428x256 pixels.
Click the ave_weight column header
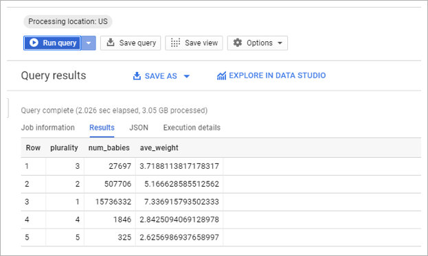pos(159,148)
